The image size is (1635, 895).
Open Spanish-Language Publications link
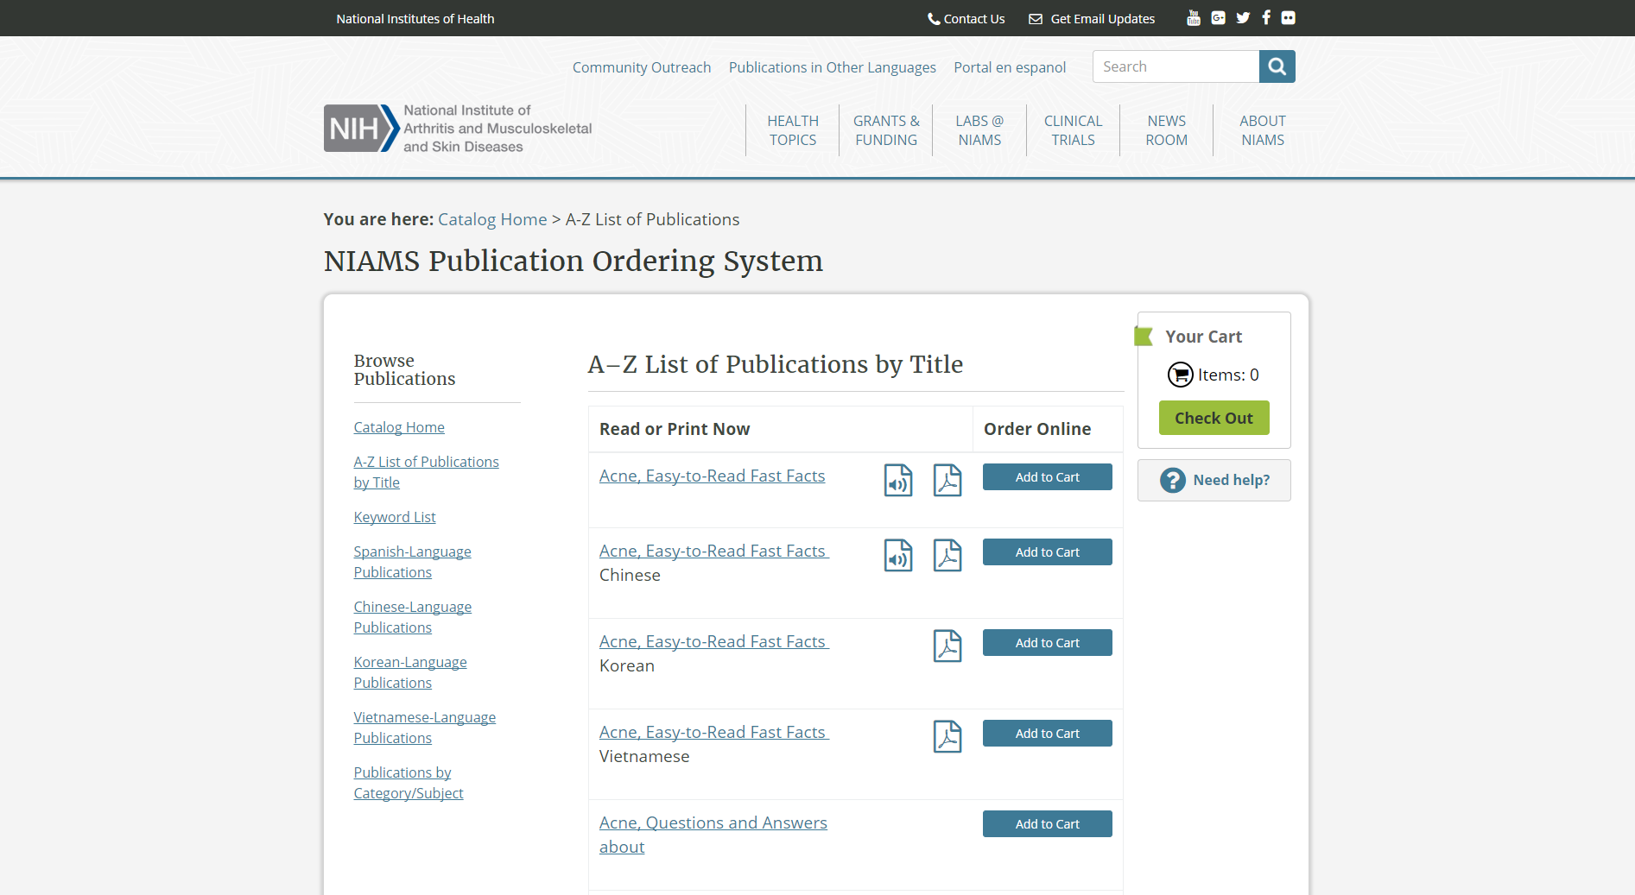coord(412,562)
